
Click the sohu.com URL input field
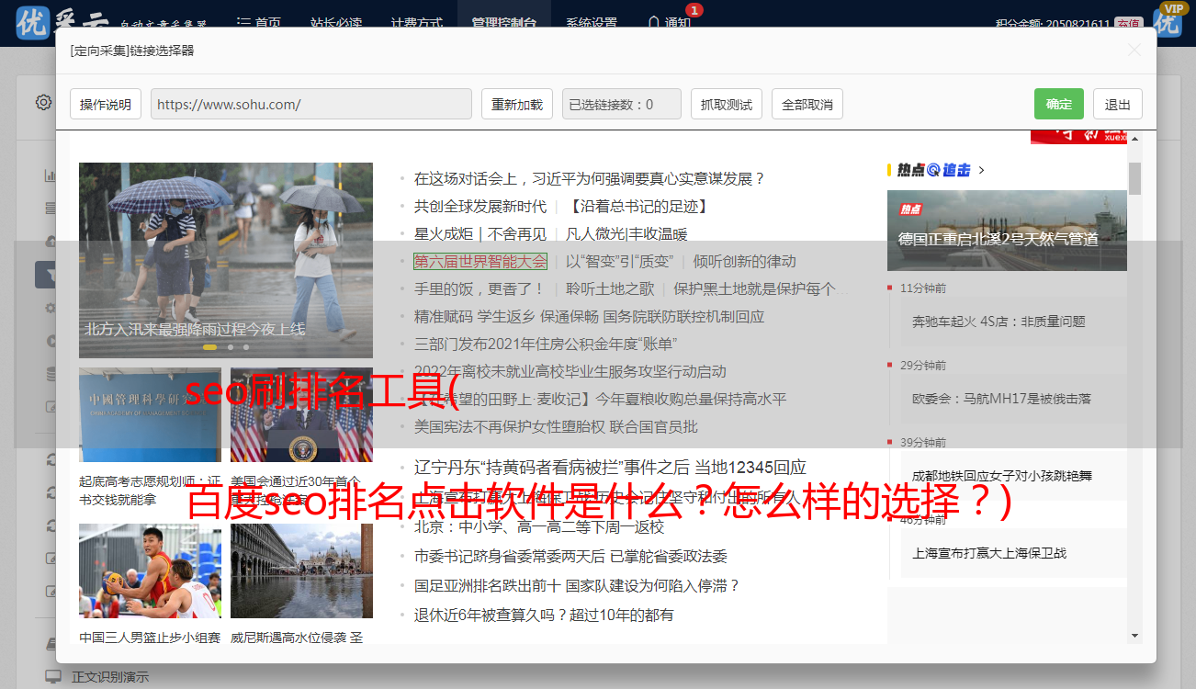[310, 105]
